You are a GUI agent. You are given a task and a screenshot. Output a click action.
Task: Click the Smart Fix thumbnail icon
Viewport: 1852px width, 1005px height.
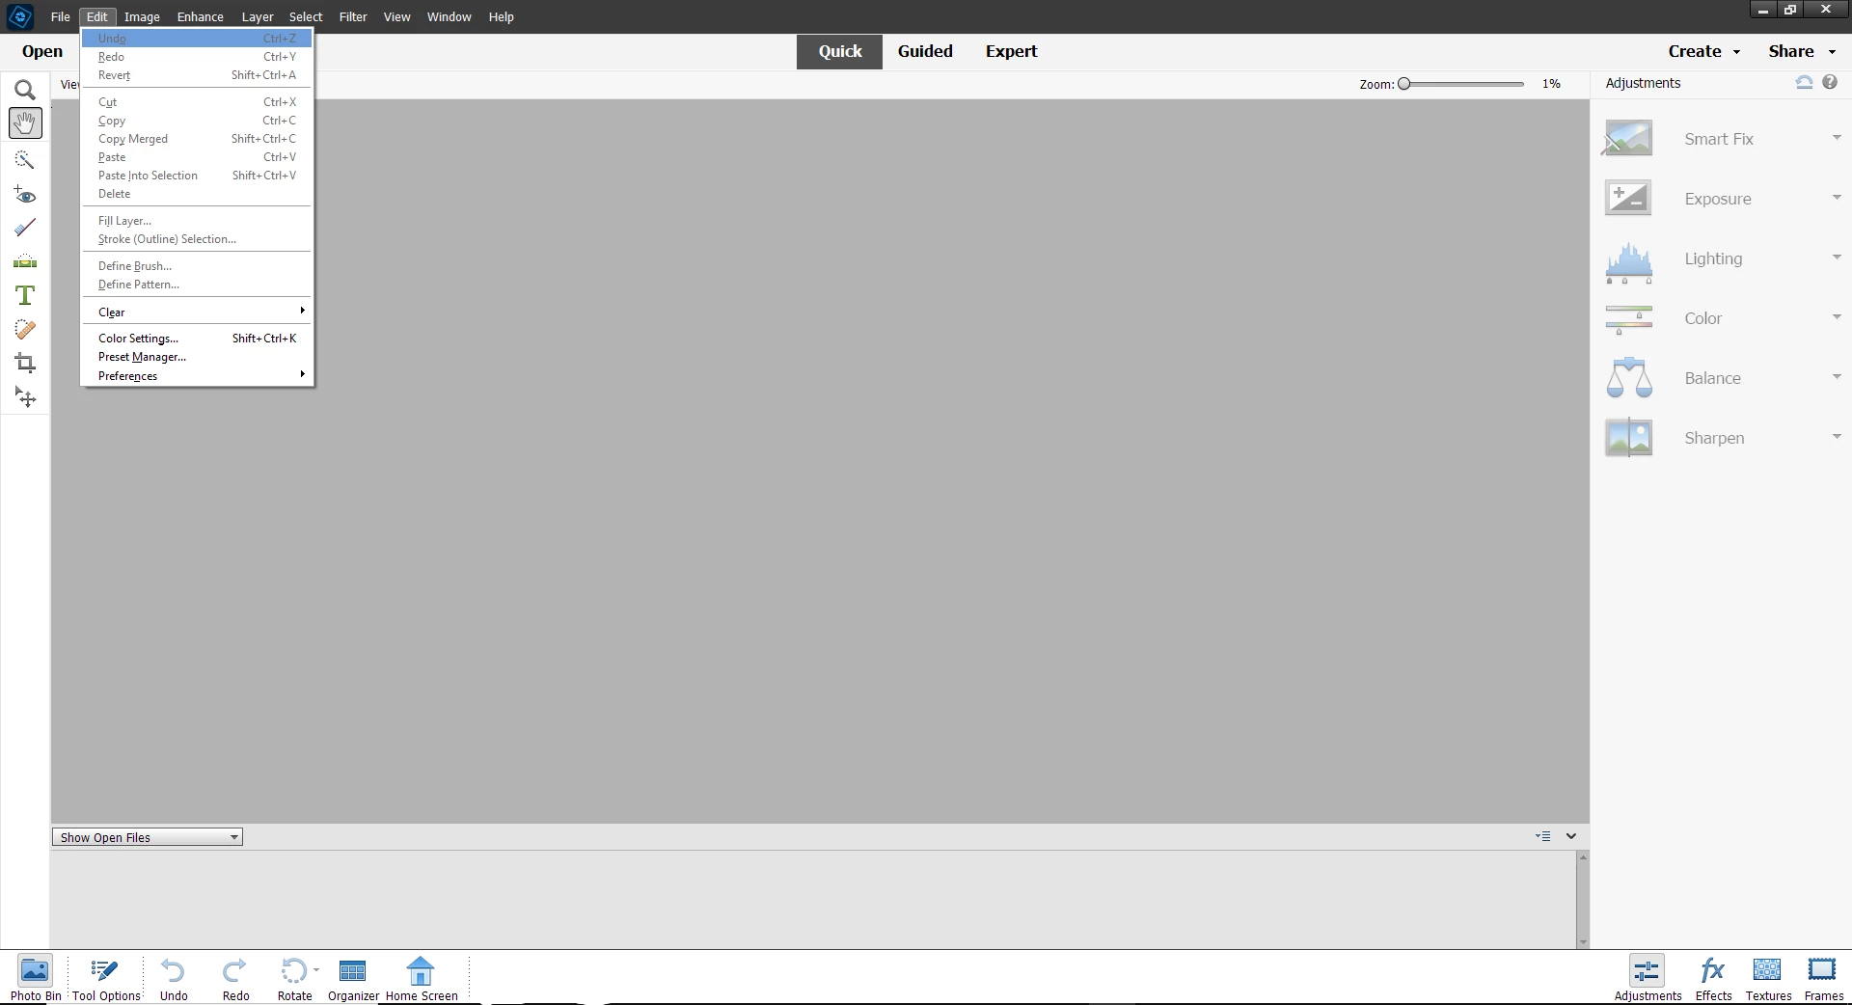click(x=1628, y=138)
